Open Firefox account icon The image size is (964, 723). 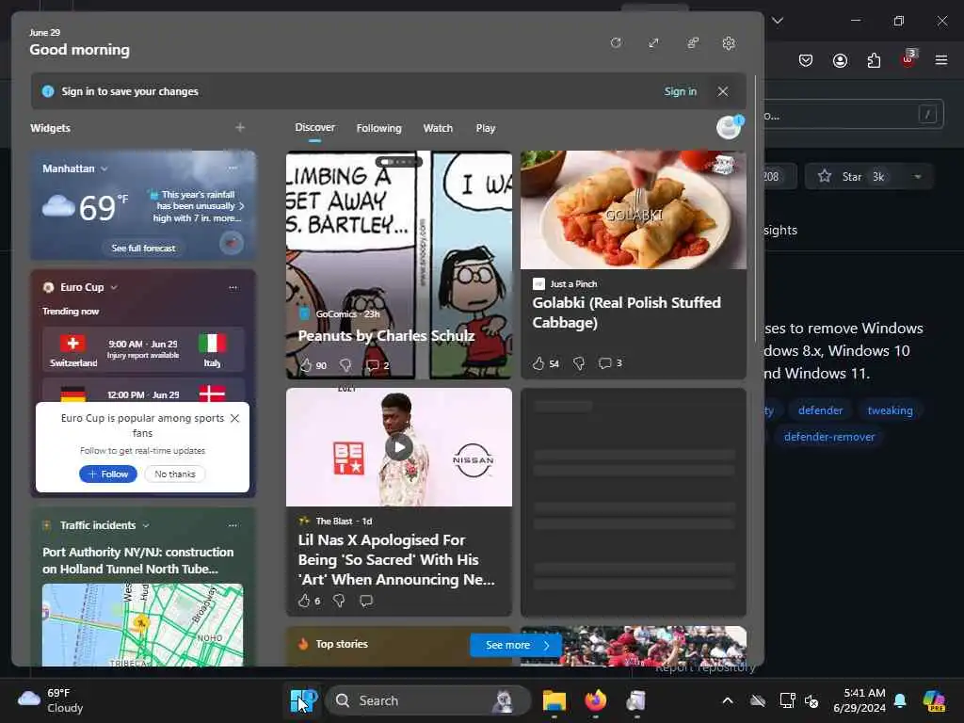840,60
